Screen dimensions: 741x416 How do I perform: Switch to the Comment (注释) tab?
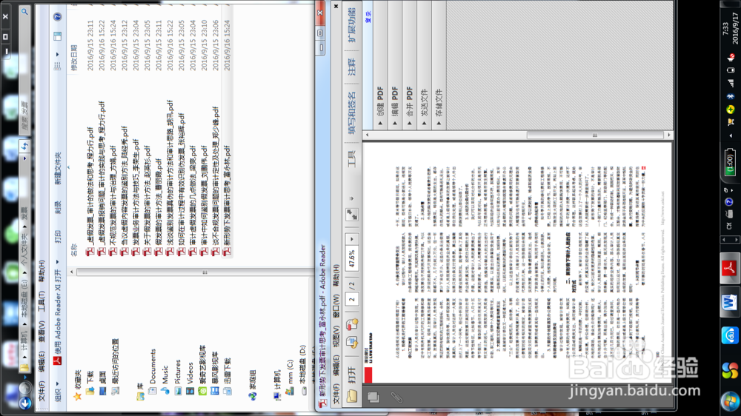click(351, 67)
